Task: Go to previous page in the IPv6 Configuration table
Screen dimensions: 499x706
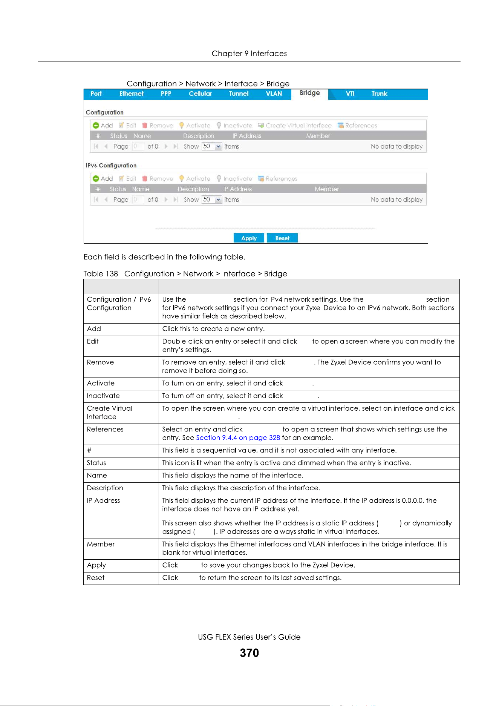Action: click(x=106, y=200)
